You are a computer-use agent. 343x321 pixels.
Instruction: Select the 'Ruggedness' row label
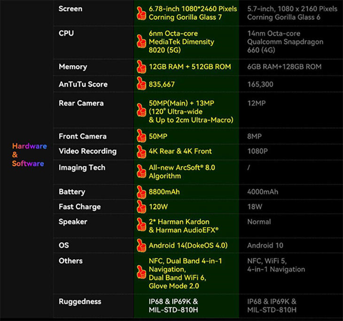[x=80, y=302]
